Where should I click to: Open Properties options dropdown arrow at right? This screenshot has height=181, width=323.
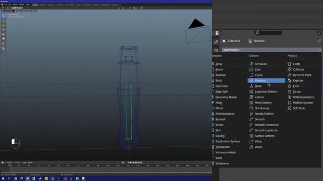point(319,33)
